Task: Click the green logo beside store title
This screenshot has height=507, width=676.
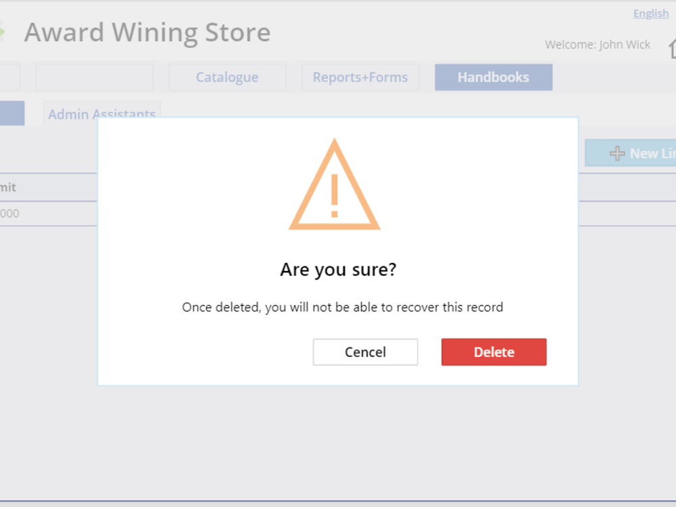Action: click(2, 31)
